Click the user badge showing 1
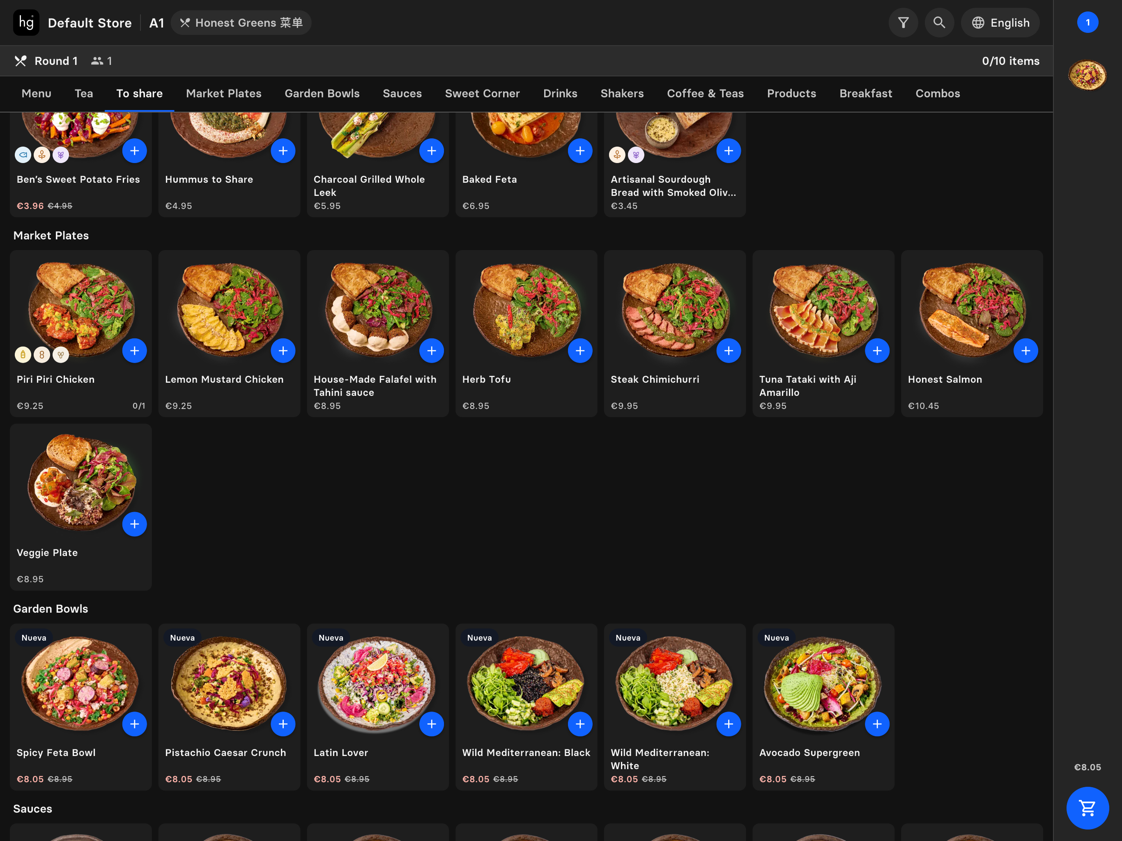 point(1088,22)
